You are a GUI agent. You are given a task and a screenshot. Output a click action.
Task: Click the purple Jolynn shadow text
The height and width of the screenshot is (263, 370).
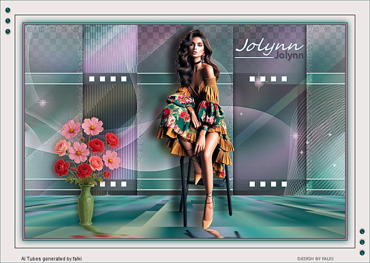pos(289,55)
